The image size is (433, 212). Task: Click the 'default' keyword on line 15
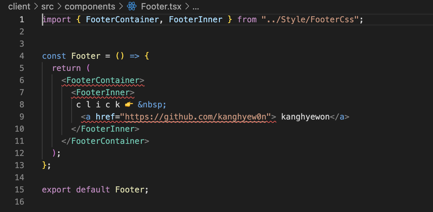93,190
